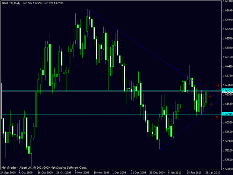
Task: Click the 16 Oct 2009 date label
Action: 45,172
